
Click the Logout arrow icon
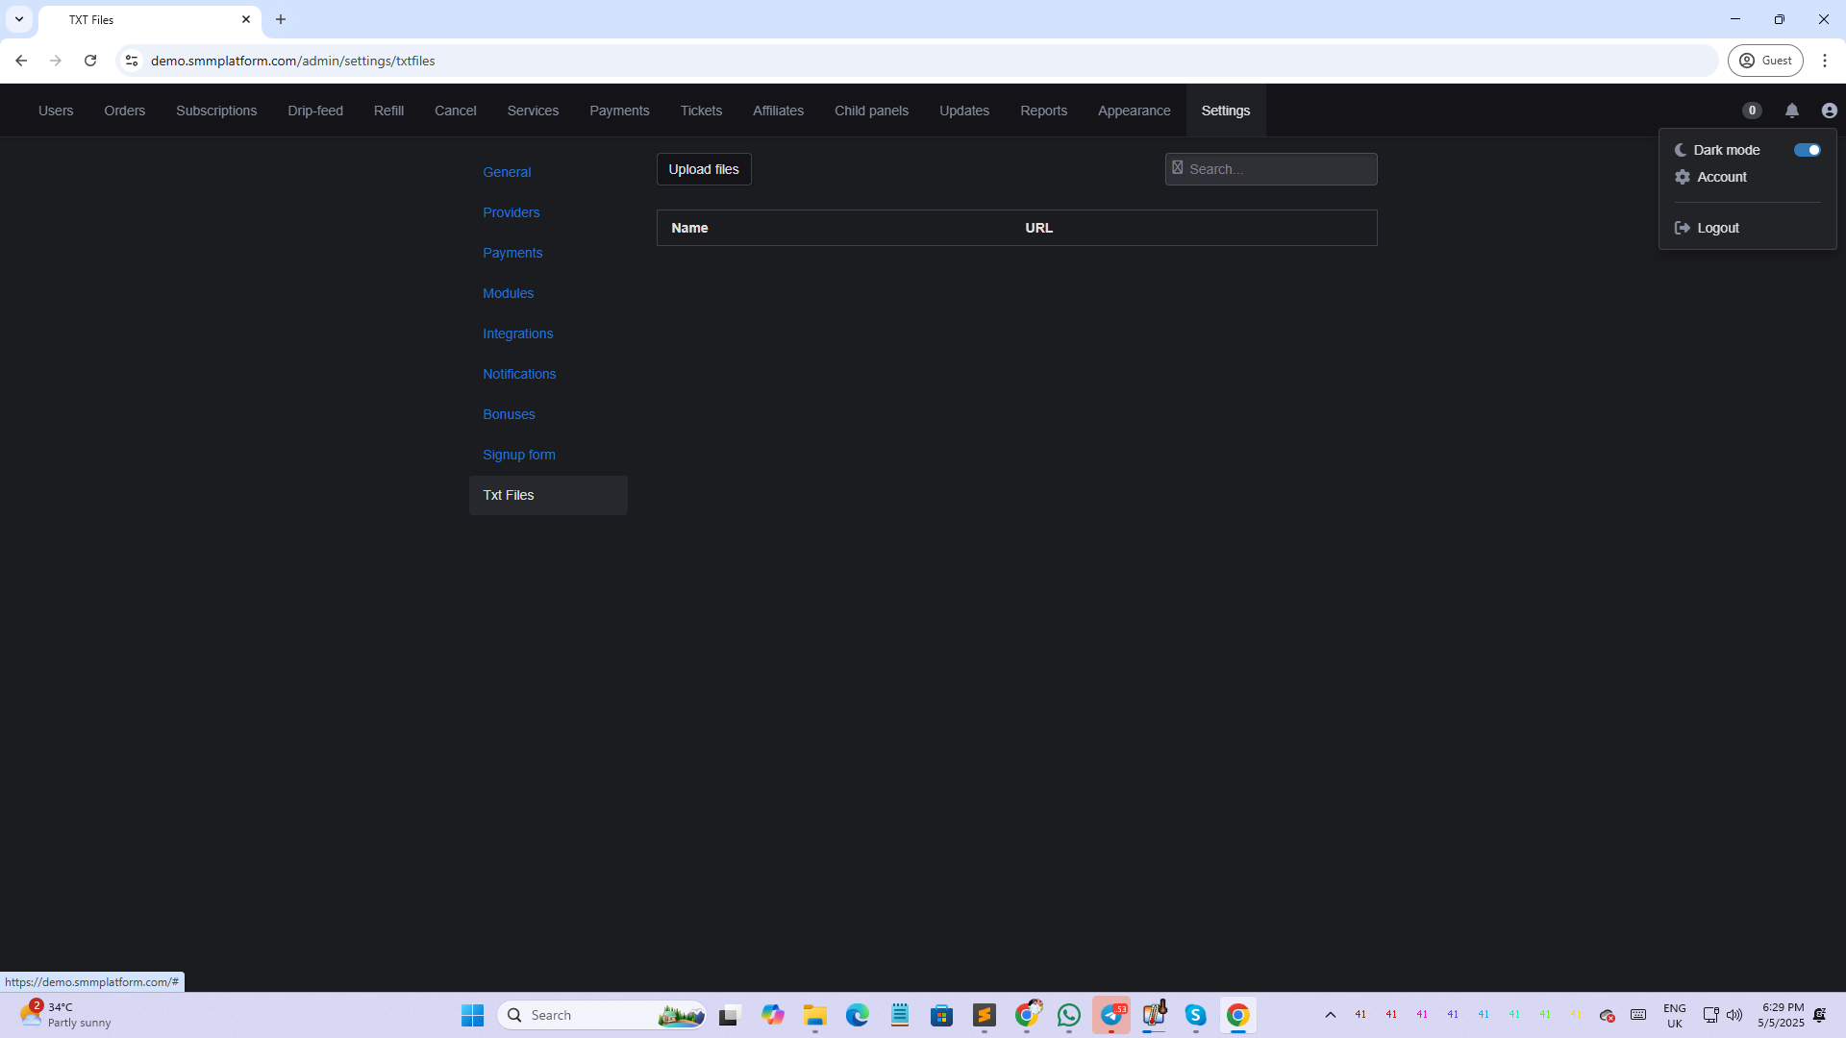[x=1683, y=228]
